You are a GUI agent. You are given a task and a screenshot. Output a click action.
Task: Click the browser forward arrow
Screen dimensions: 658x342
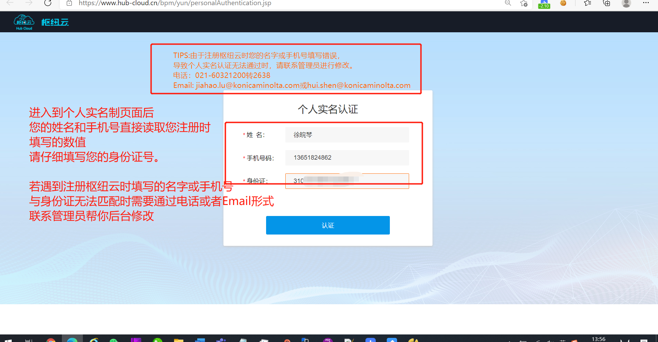click(29, 3)
